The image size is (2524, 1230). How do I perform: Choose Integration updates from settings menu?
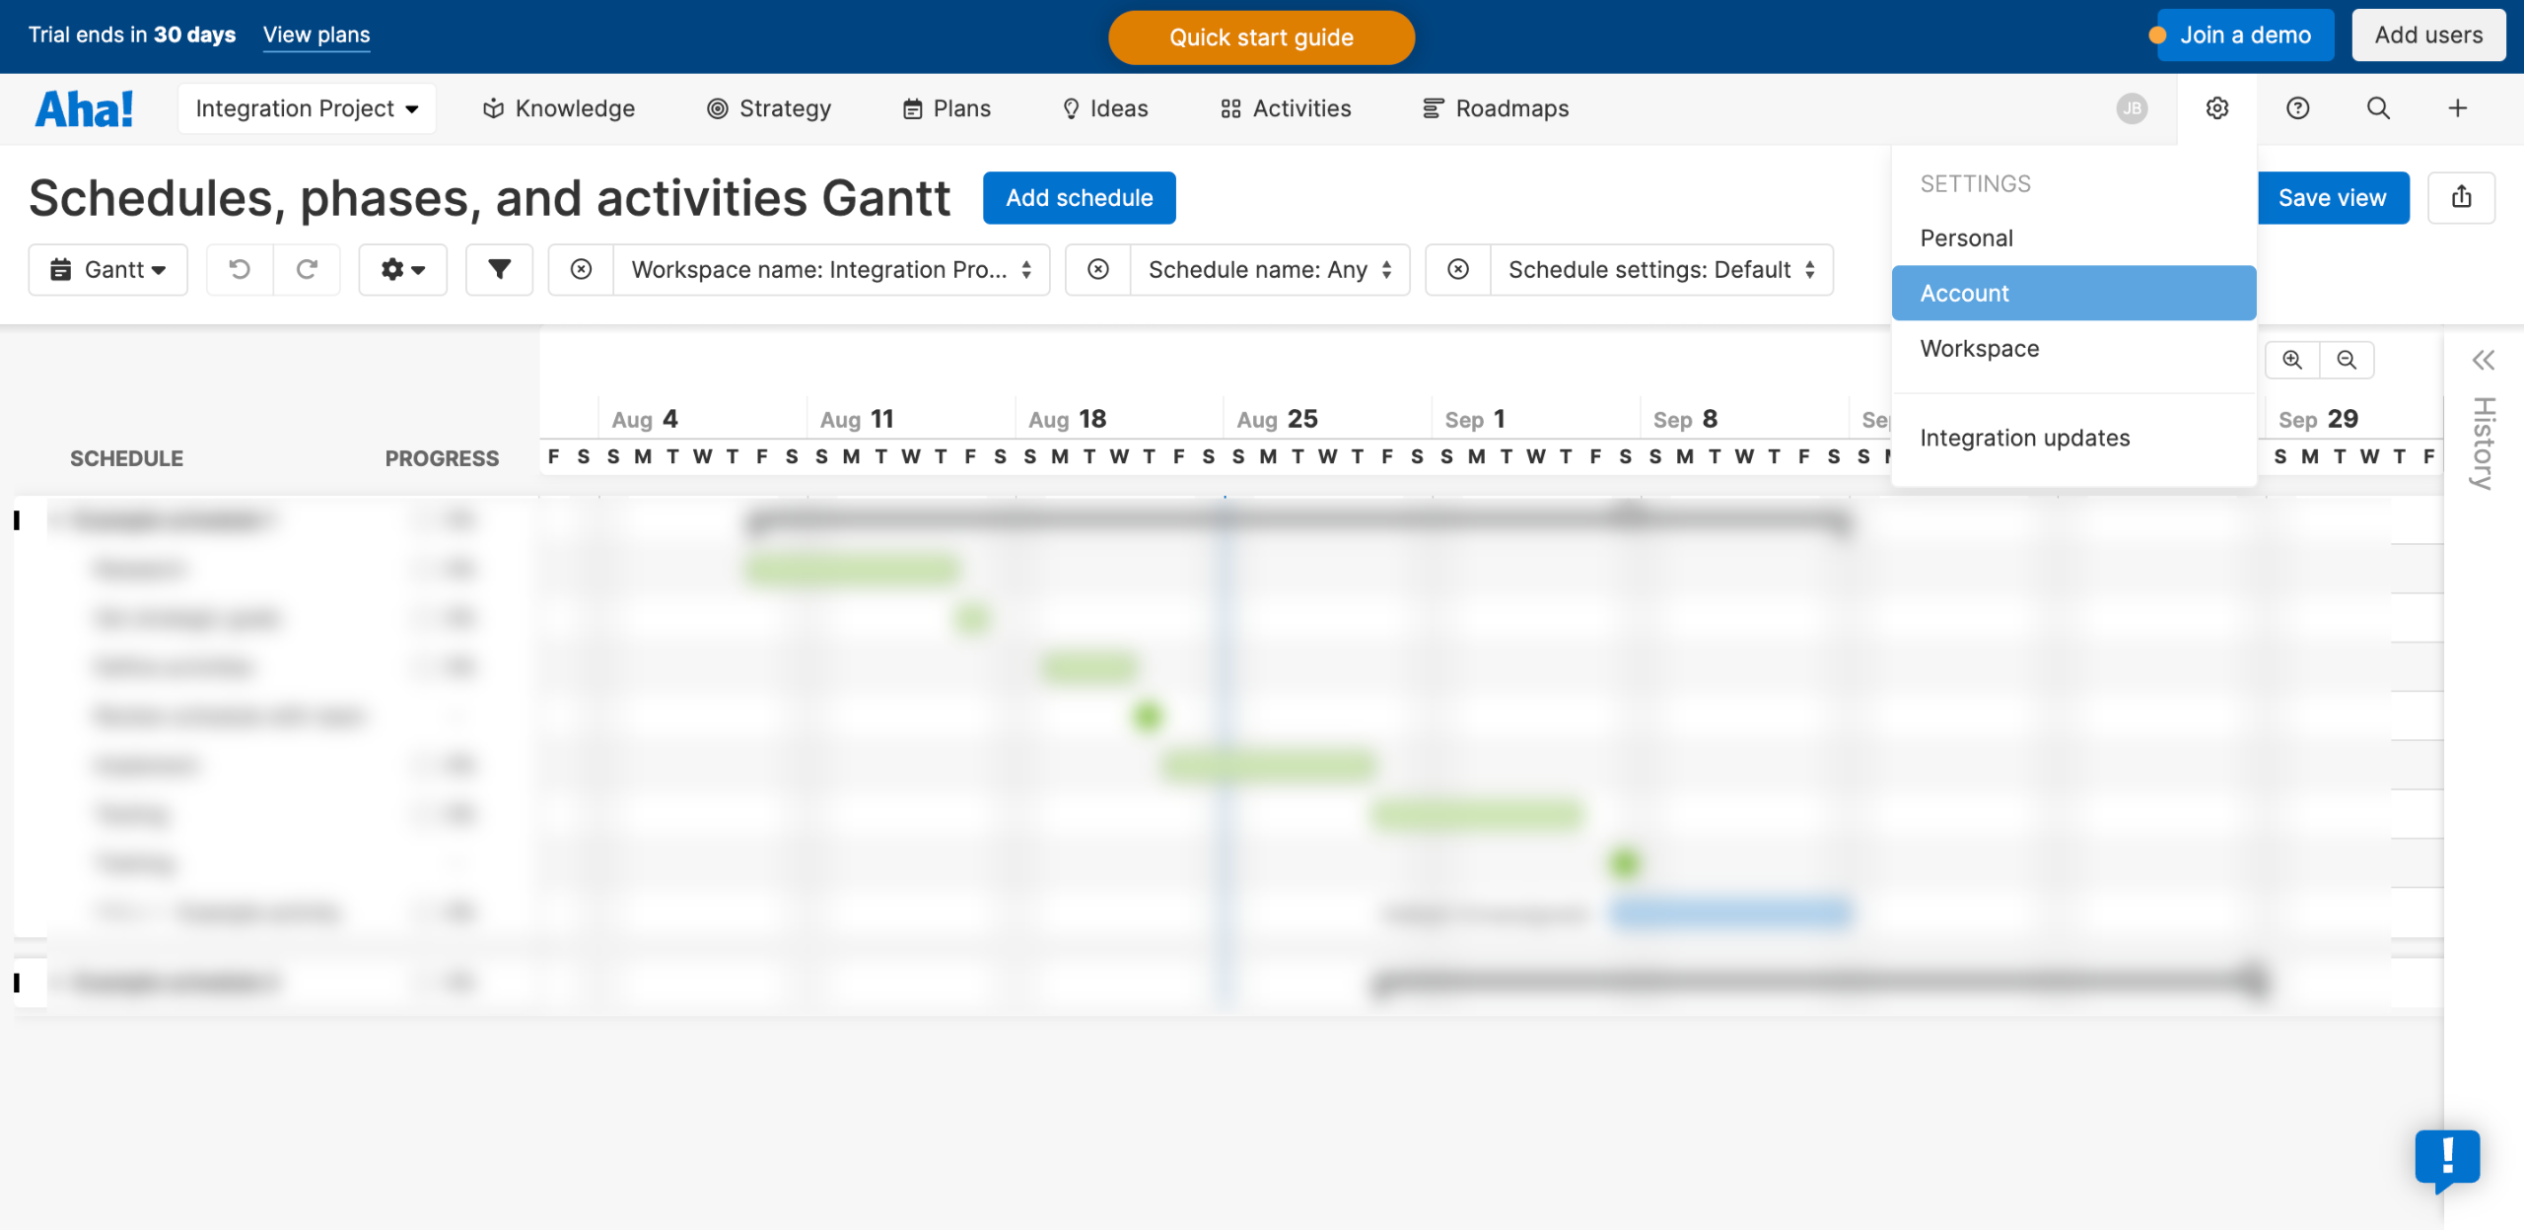click(2025, 438)
